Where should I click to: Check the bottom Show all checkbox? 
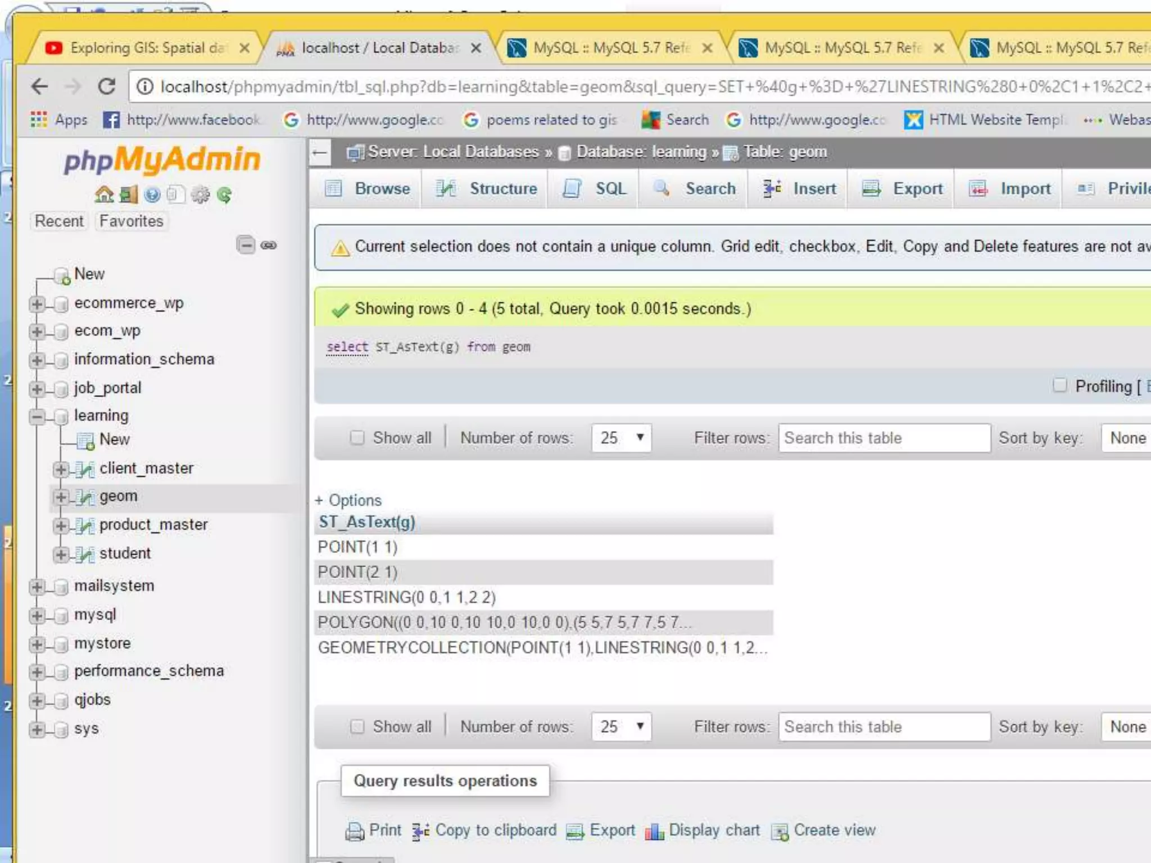pyautogui.click(x=357, y=726)
